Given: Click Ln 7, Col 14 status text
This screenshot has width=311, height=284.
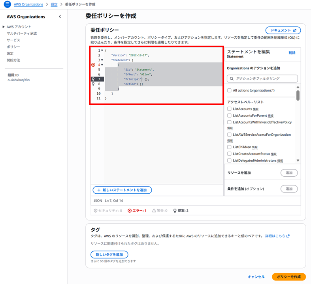Looking at the screenshot, I should pyautogui.click(x=114, y=201).
